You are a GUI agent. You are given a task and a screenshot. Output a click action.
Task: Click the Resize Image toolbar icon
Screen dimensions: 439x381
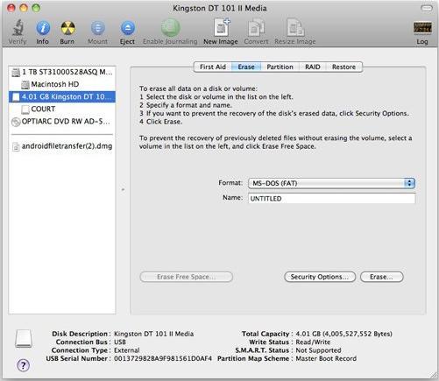coord(295,27)
